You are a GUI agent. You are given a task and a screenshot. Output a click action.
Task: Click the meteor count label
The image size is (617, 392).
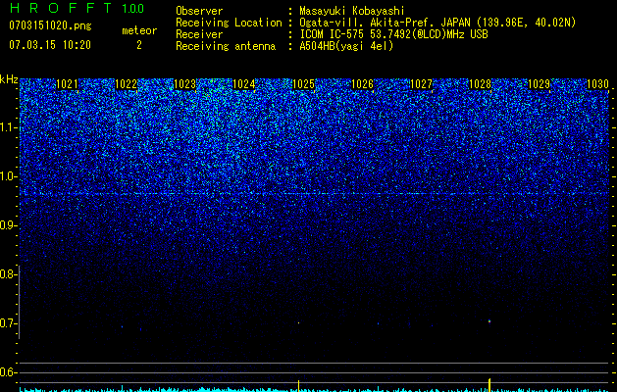(139, 30)
